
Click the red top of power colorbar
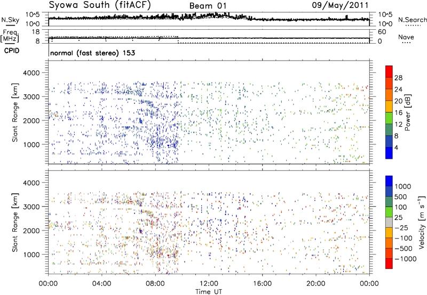[389, 71]
